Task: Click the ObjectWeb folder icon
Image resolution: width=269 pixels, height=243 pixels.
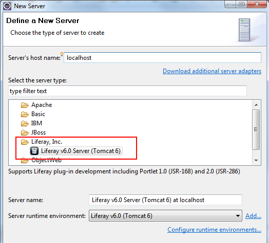Action: click(25, 161)
